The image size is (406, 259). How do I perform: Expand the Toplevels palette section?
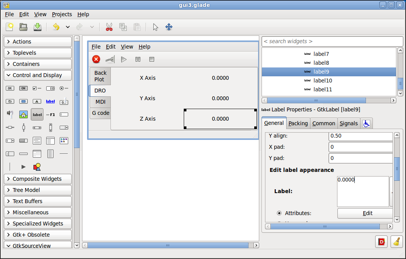(x=38, y=53)
